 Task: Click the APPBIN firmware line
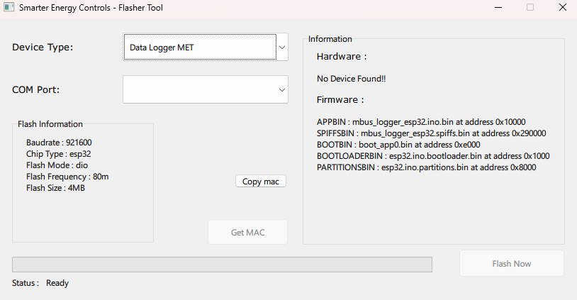click(421, 122)
